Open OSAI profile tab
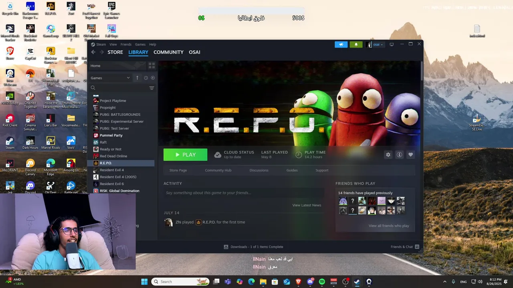Viewport: 513px width, 288px height. [x=194, y=52]
